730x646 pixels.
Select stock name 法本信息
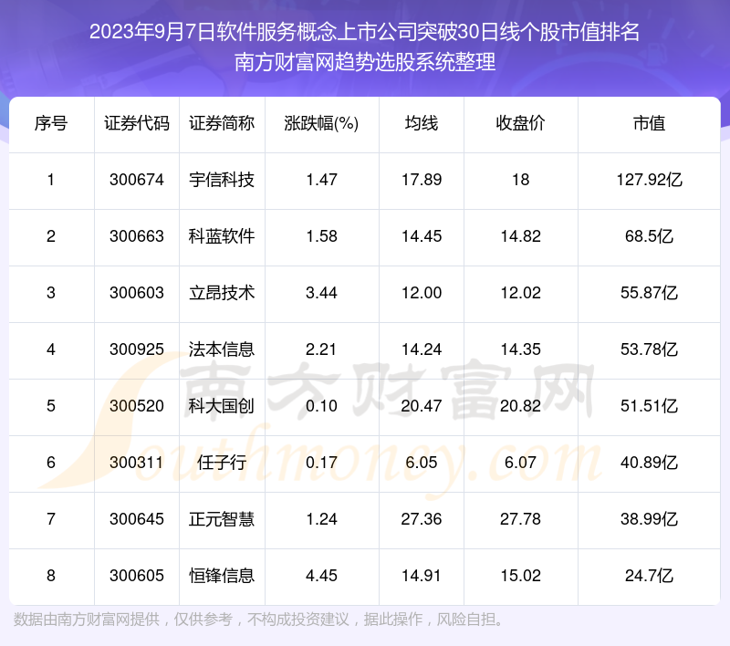[222, 349]
